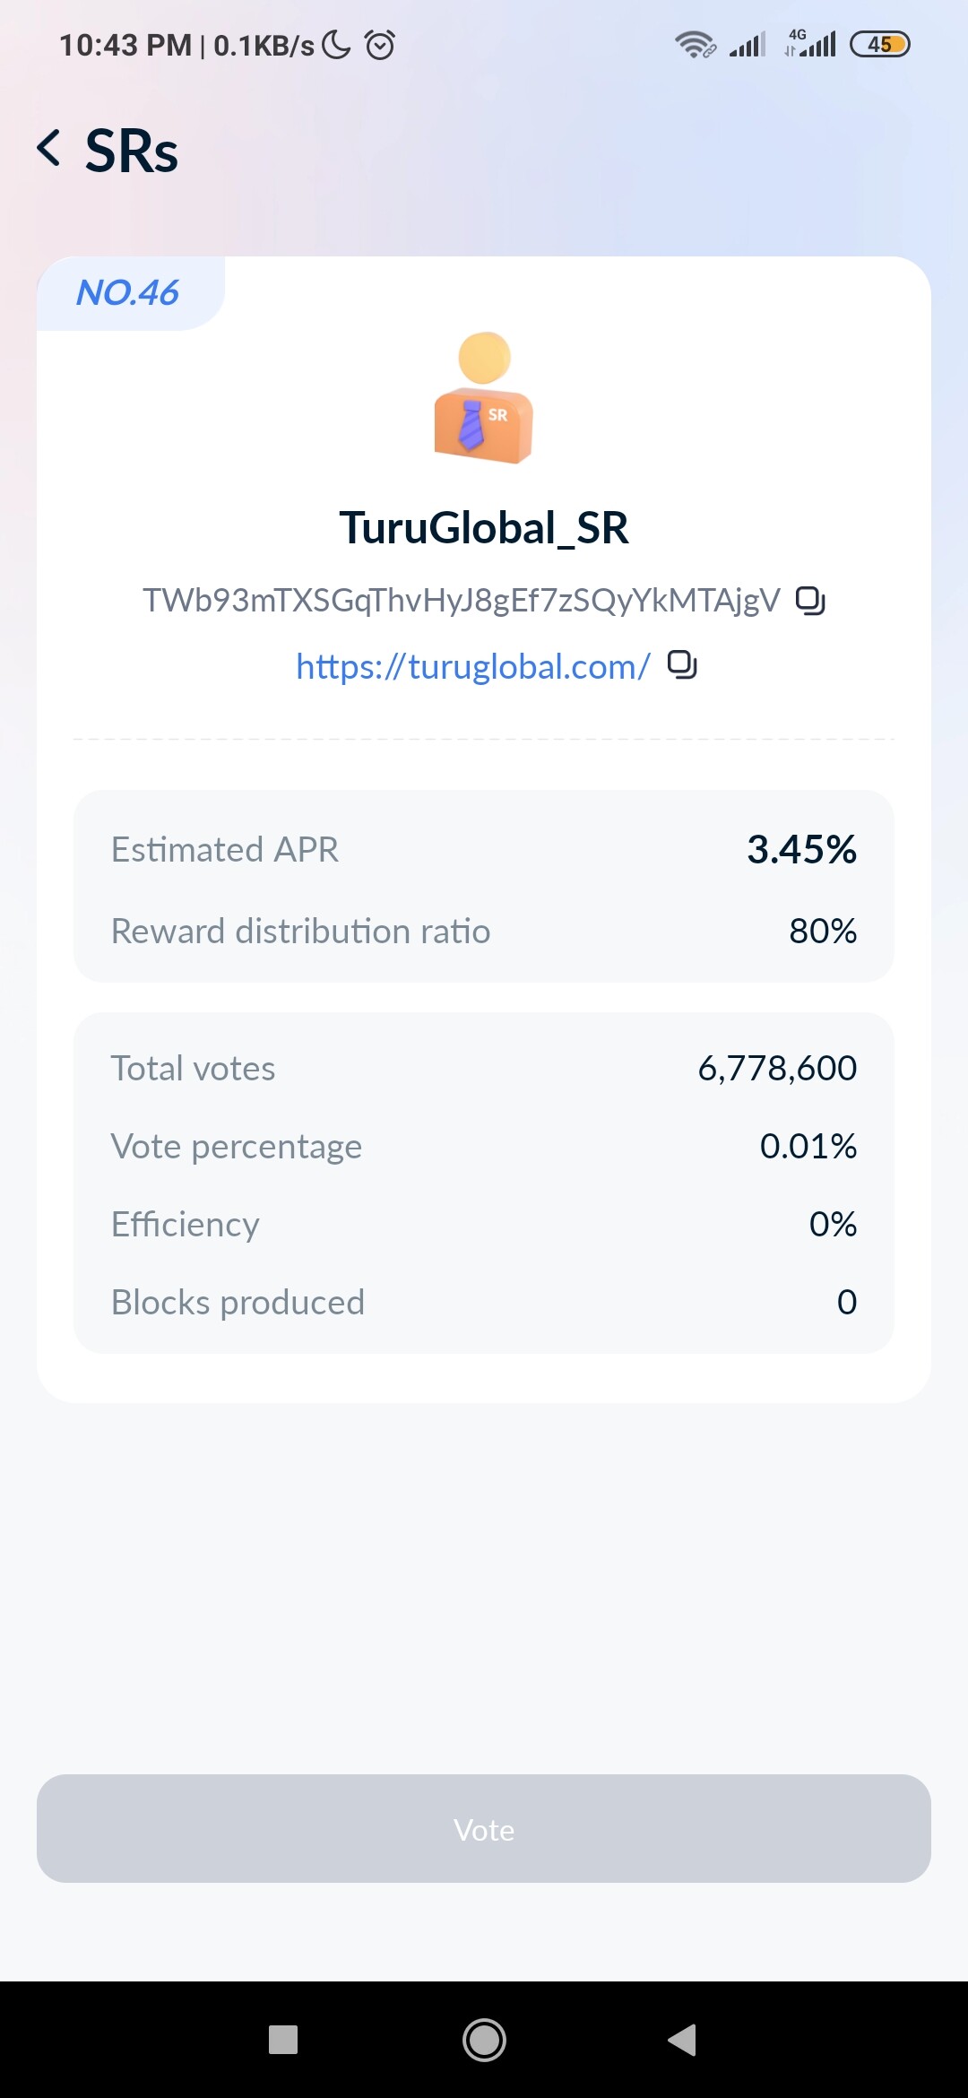Viewport: 968px width, 2098px height.
Task: Tap the Vote percentage row
Action: (484, 1146)
